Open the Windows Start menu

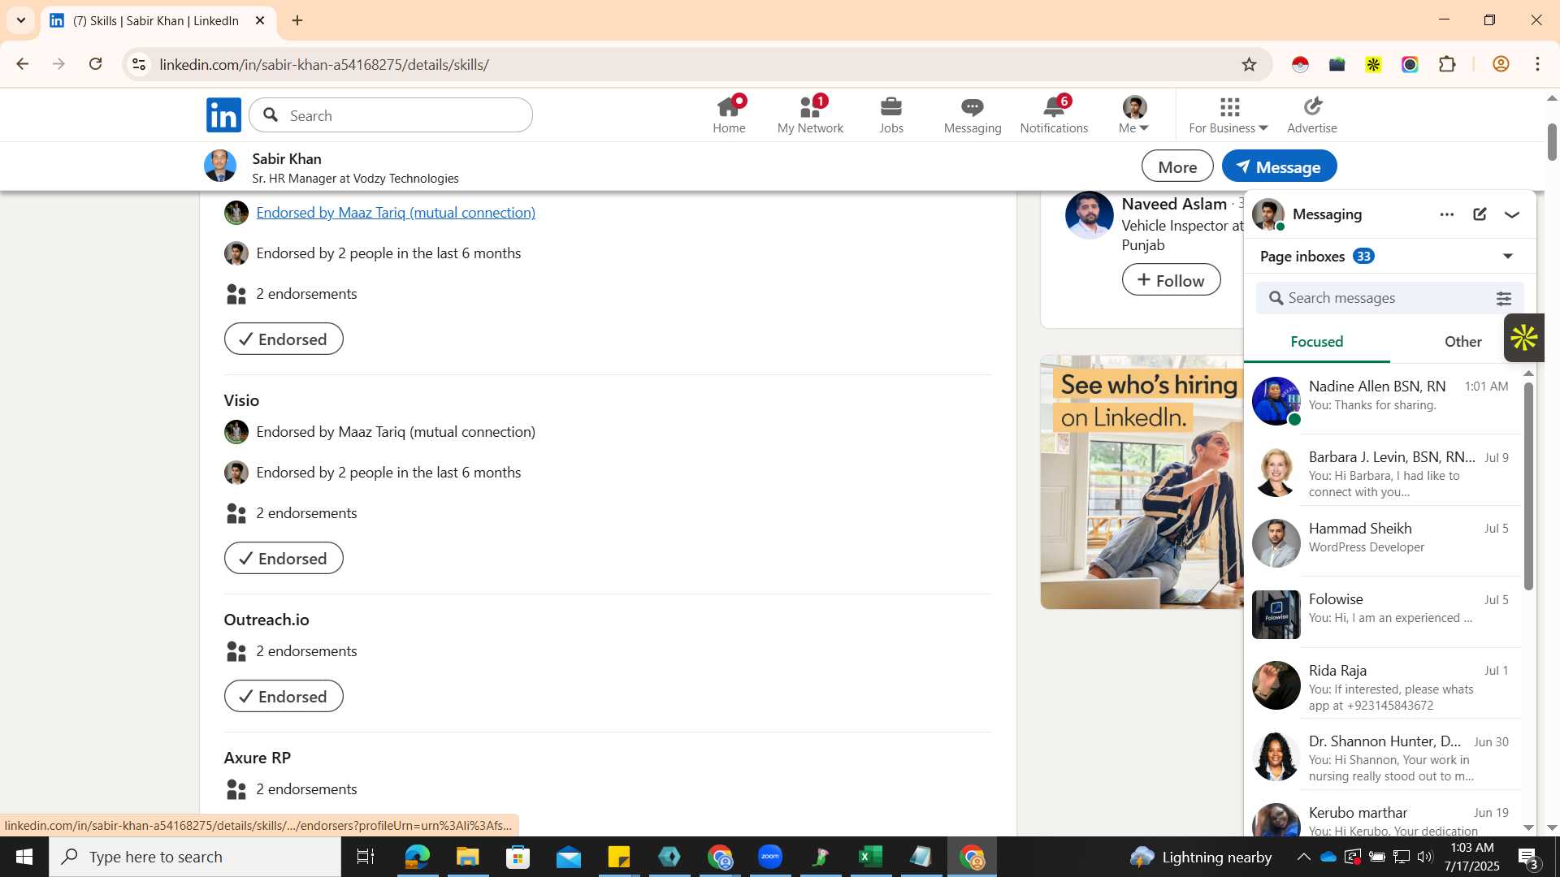coord(24,857)
